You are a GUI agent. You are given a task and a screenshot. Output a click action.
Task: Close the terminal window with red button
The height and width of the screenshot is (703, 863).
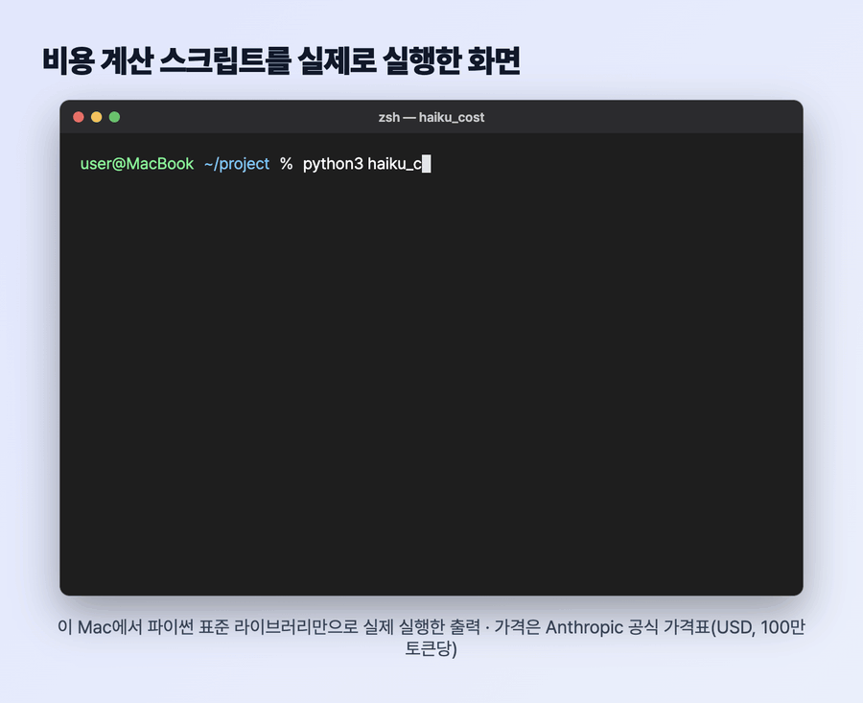pyautogui.click(x=79, y=117)
